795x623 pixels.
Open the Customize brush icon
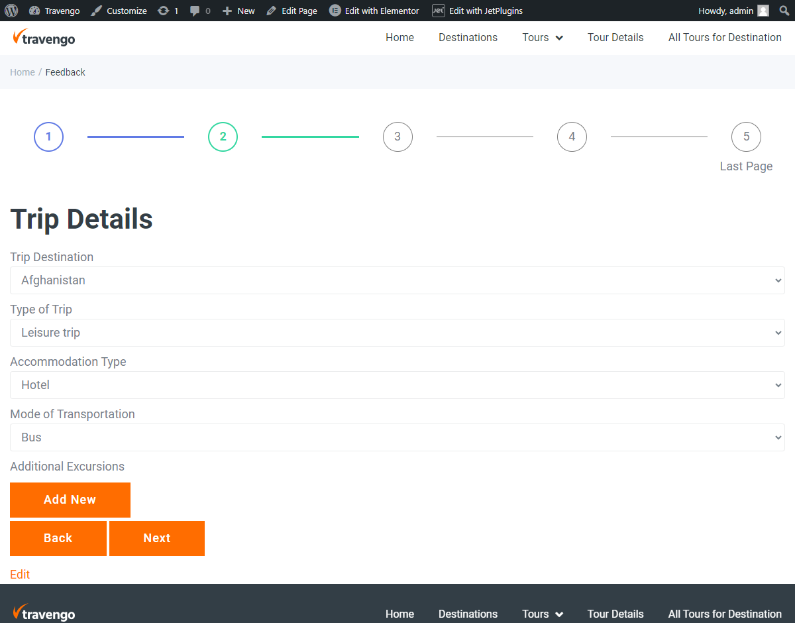(96, 11)
